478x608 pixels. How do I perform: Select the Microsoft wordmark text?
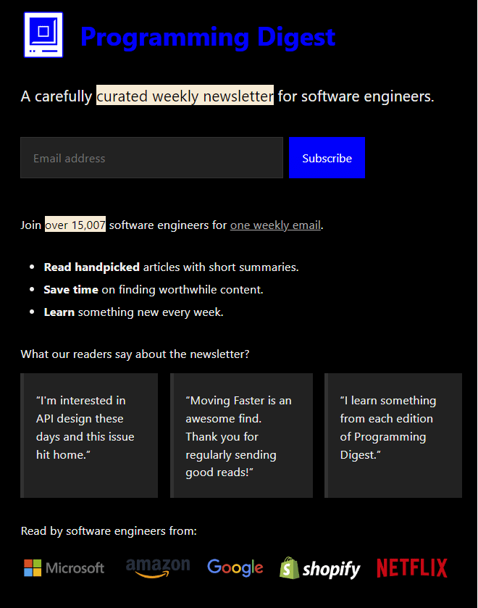coord(75,567)
